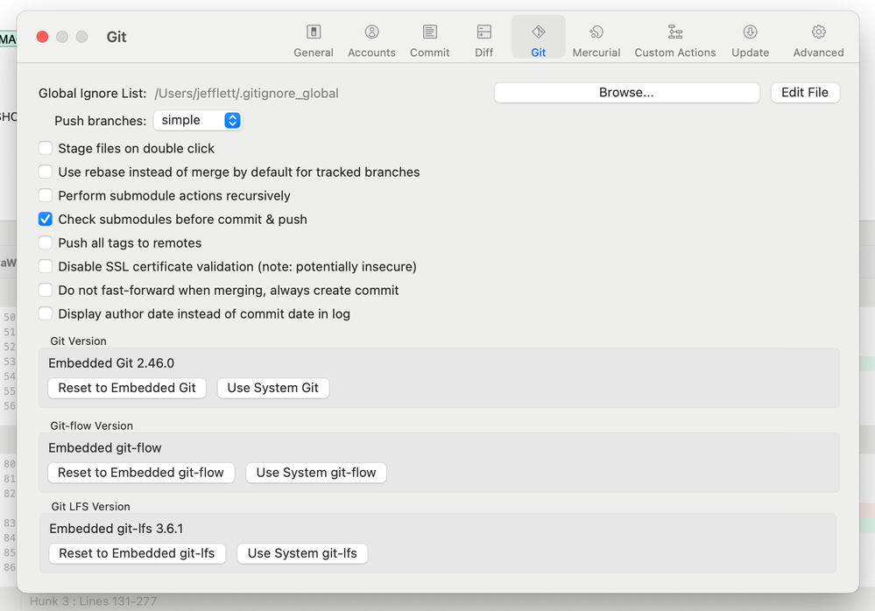
Task: Click the Git LFS Version section label
Action: (x=90, y=507)
